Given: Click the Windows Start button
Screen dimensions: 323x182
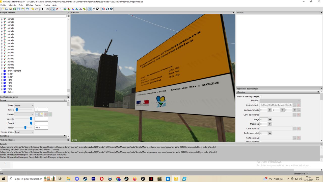Looking at the screenshot, I should point(4,179).
